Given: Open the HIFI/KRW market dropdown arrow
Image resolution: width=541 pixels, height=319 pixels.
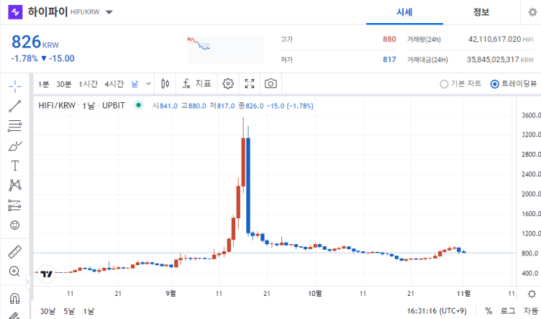Looking at the screenshot, I should (109, 13).
